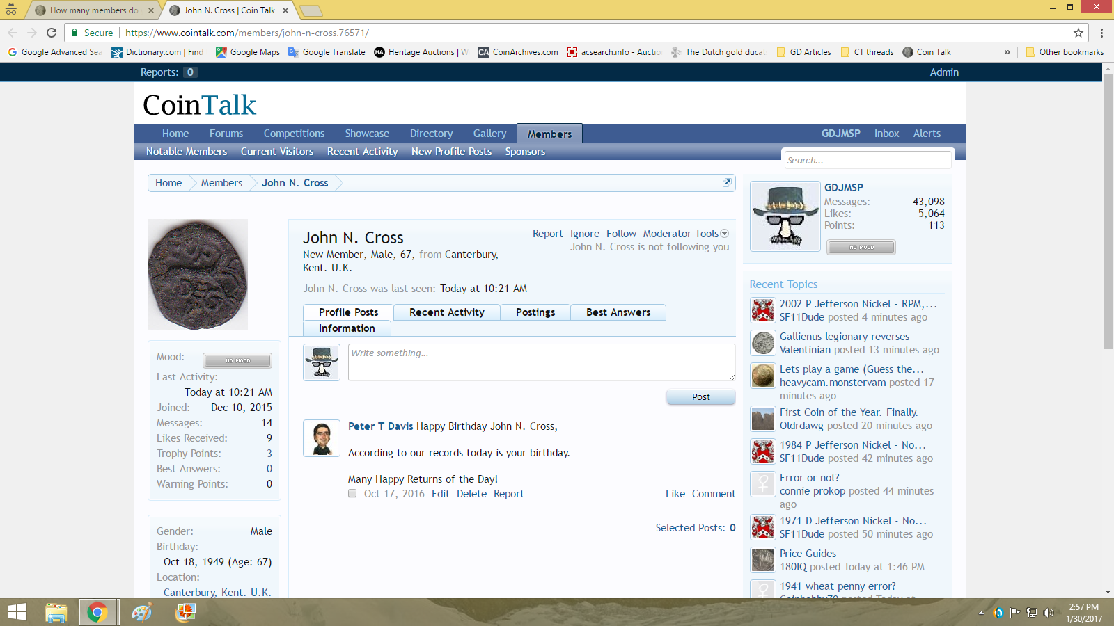This screenshot has height=626, width=1114.
Task: Delete Peter T Davis profile post
Action: pyautogui.click(x=471, y=494)
